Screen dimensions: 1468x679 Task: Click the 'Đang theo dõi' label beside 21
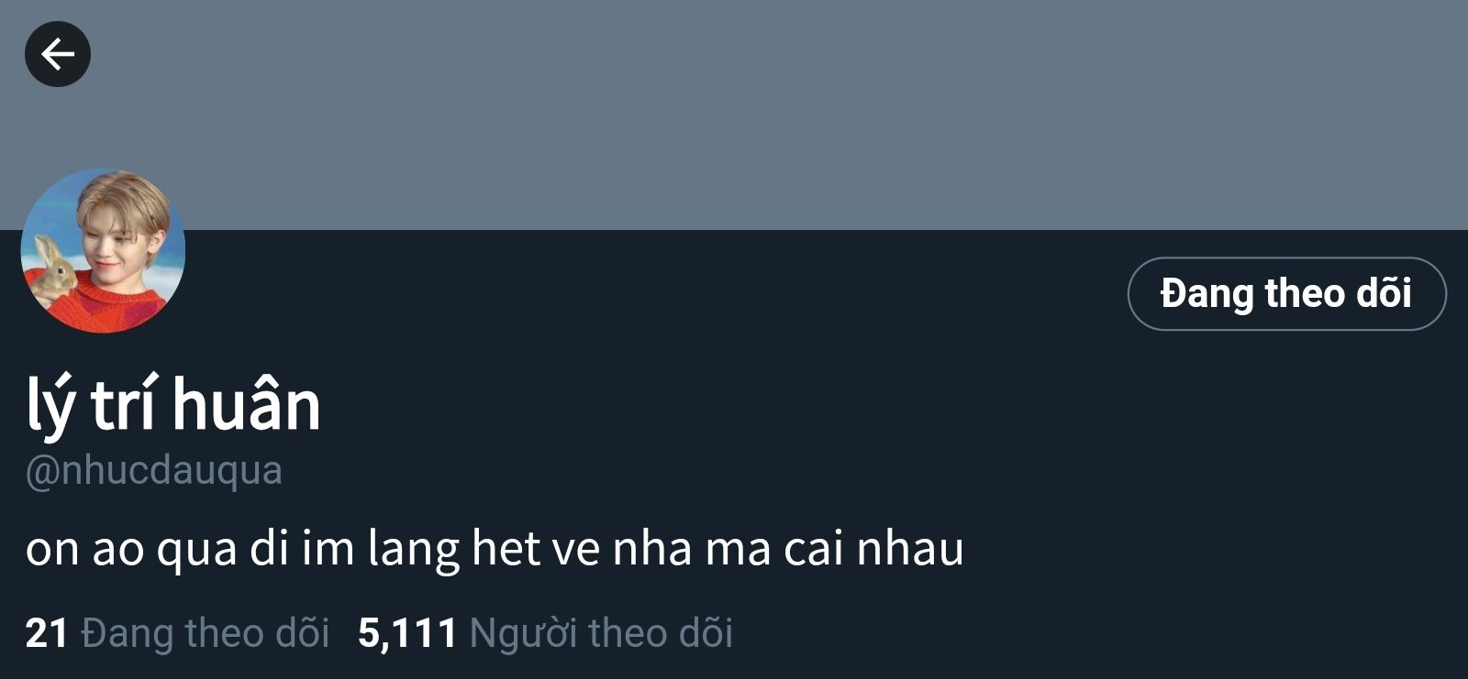coord(205,633)
